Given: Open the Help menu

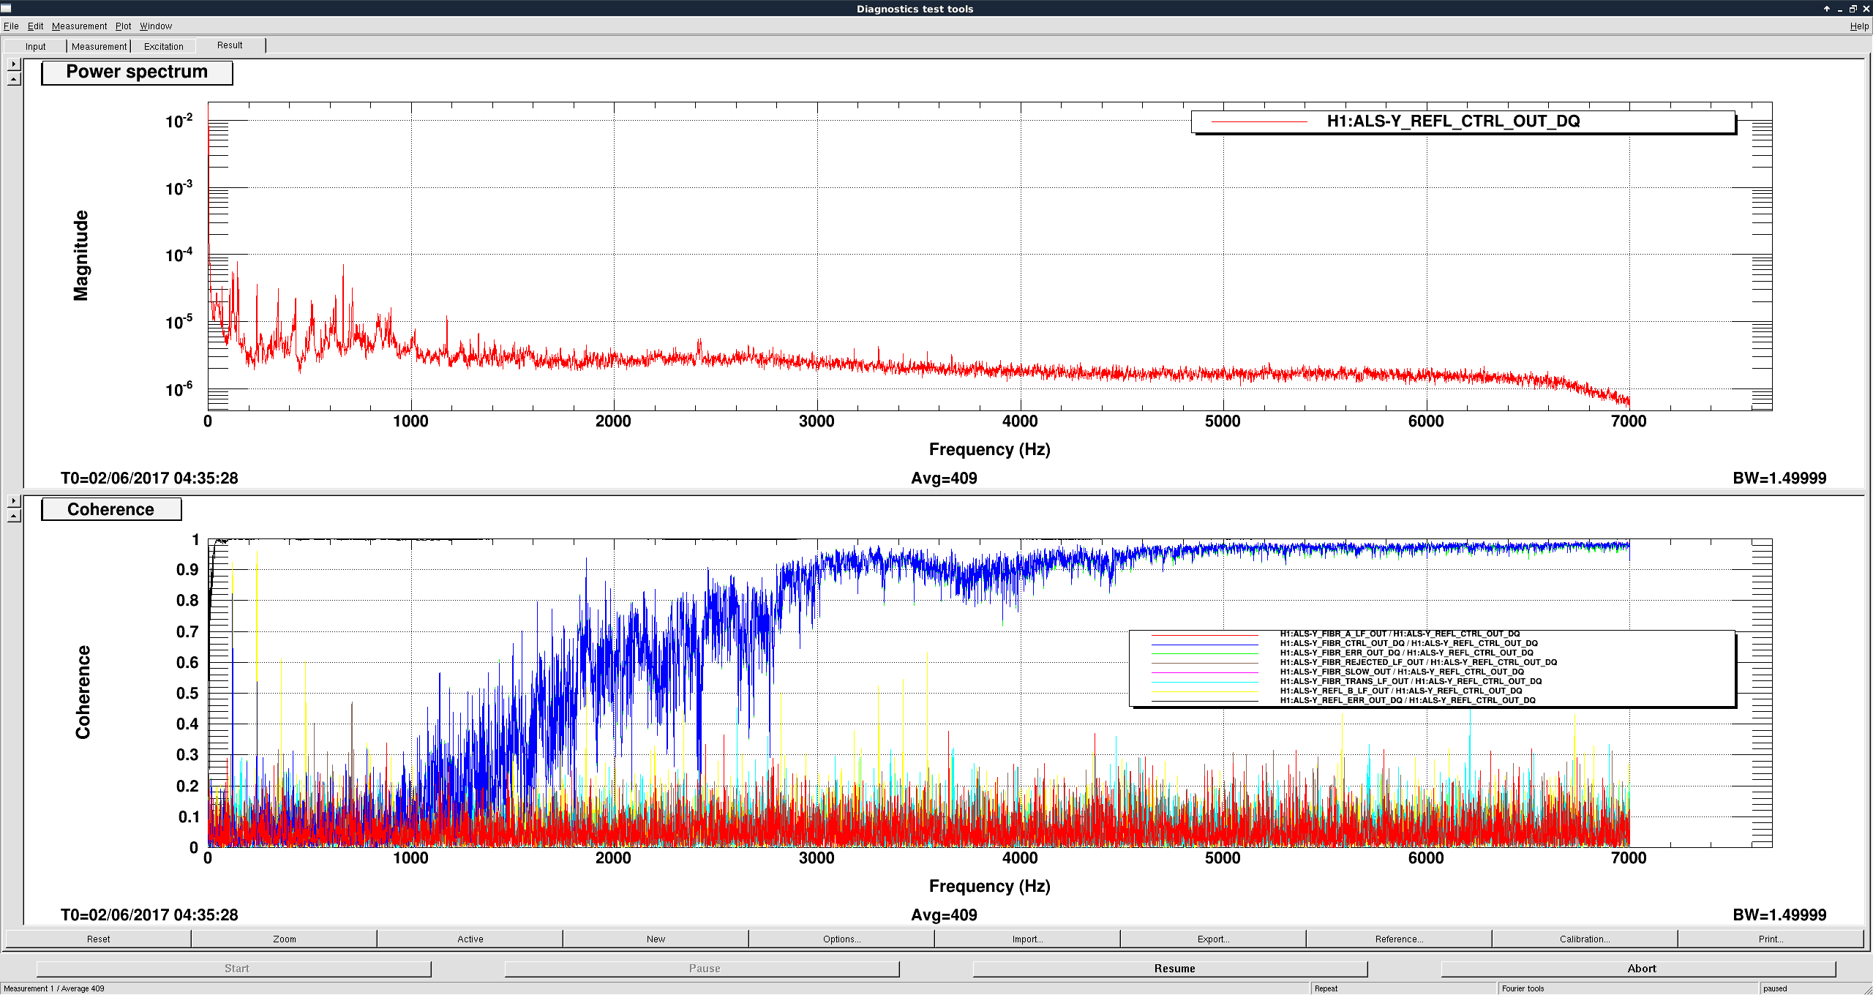Looking at the screenshot, I should point(1859,26).
